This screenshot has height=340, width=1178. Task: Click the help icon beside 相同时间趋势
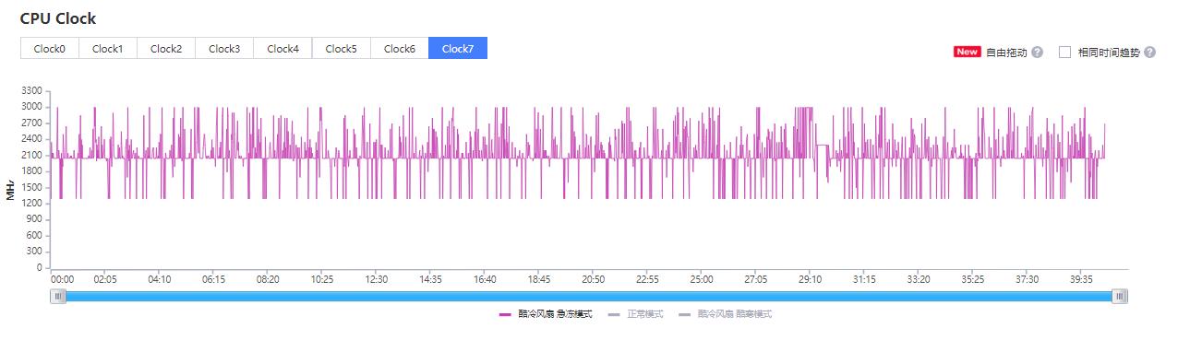tap(1149, 53)
